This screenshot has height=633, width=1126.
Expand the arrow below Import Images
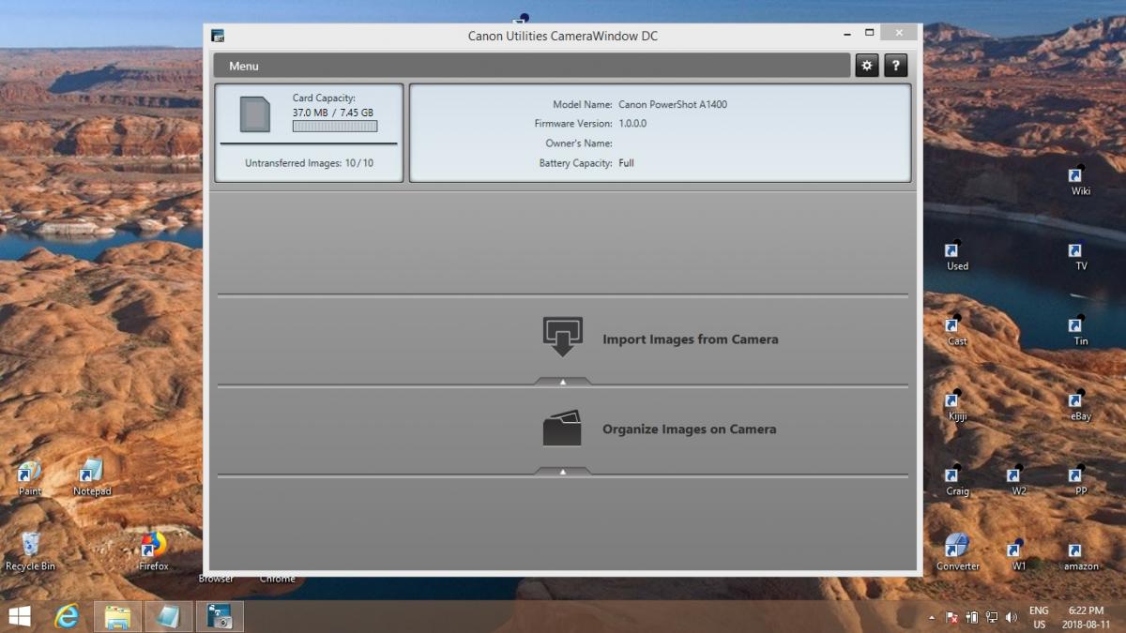pyautogui.click(x=563, y=382)
